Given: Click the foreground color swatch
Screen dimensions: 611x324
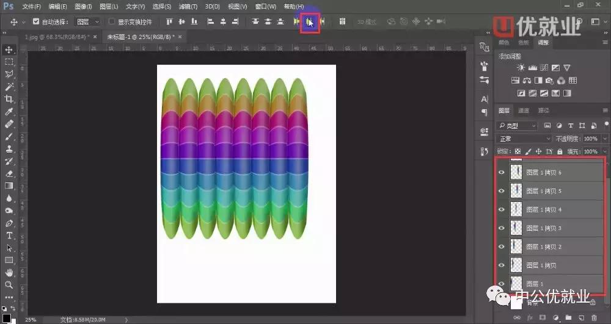Looking at the screenshot, I should pos(6,314).
